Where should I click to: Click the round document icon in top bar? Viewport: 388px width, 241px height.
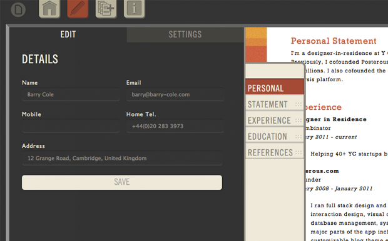(18, 9)
